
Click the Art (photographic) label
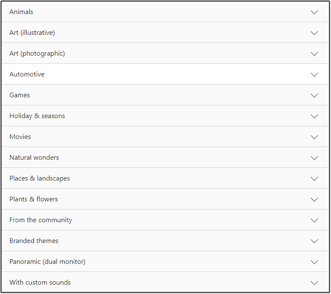37,54
